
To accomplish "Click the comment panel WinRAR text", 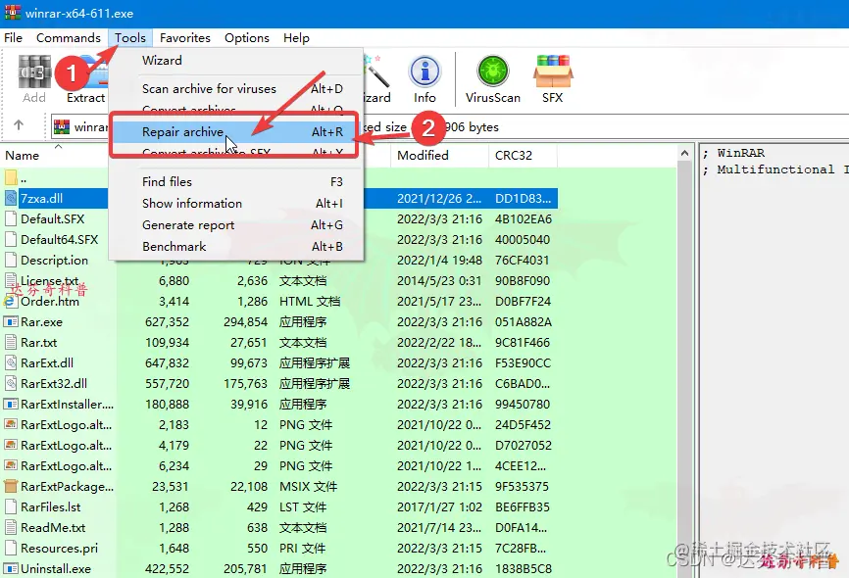I will click(x=741, y=153).
